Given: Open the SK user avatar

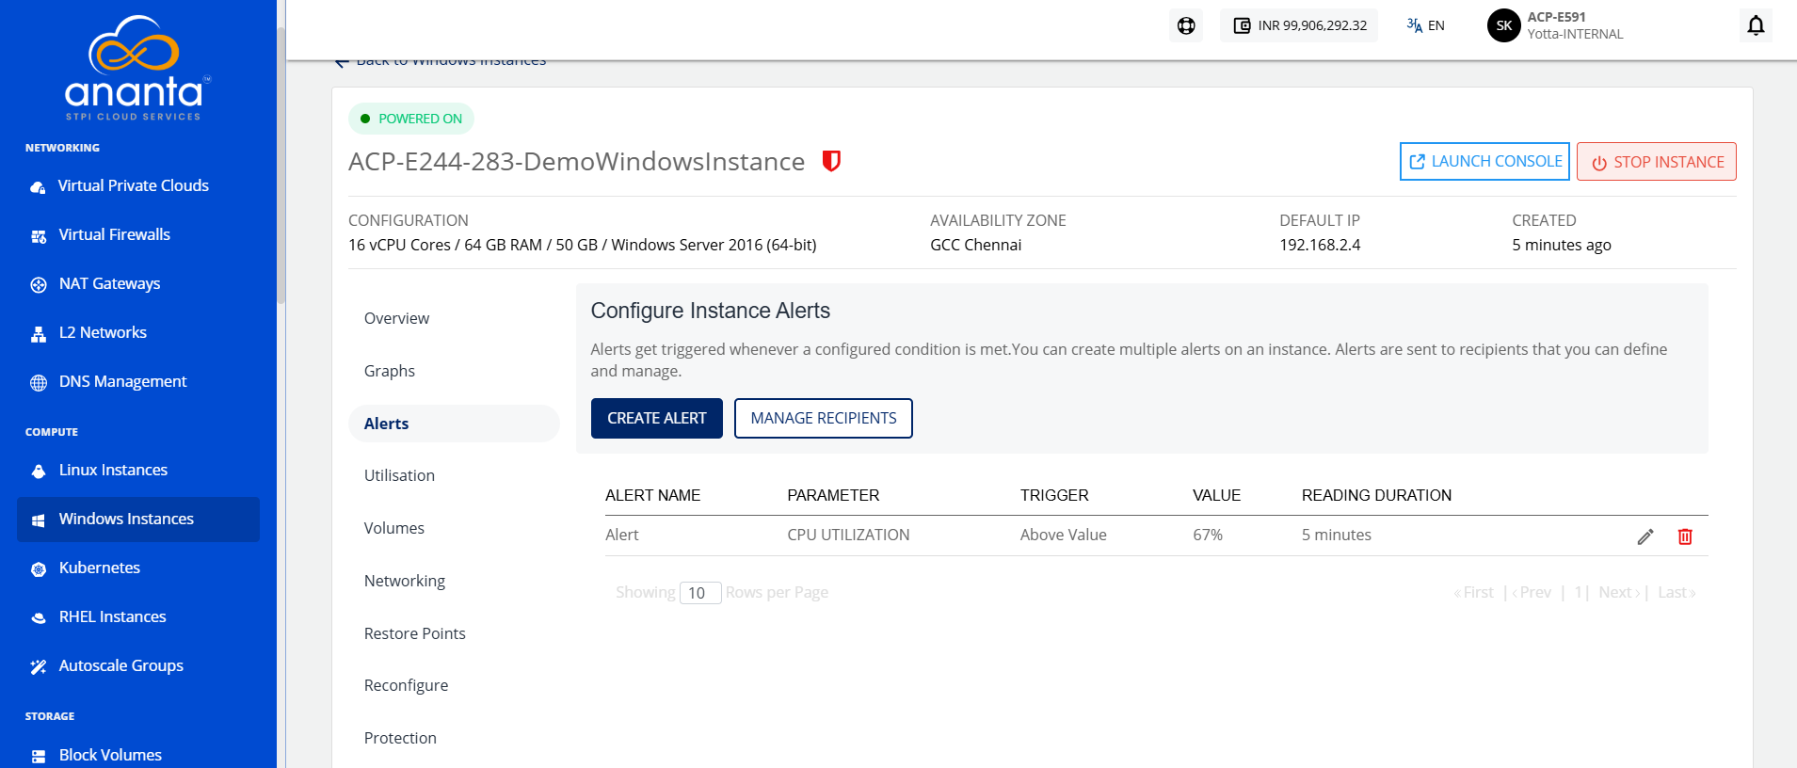Looking at the screenshot, I should (1504, 25).
